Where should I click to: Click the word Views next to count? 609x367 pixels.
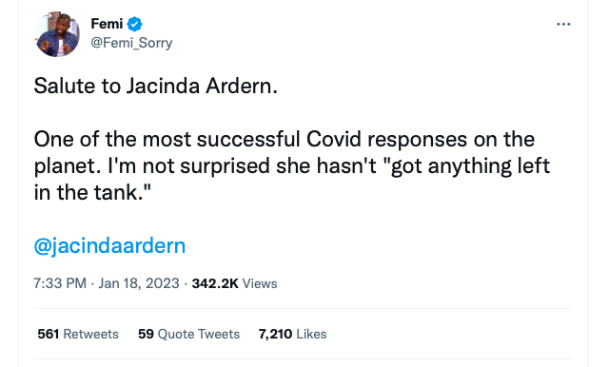[x=260, y=283]
